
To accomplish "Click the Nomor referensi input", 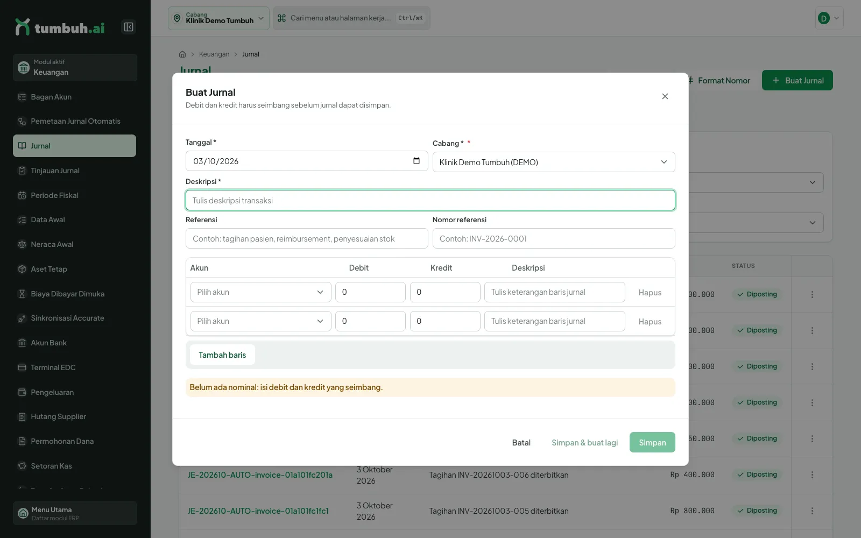I will 554,238.
